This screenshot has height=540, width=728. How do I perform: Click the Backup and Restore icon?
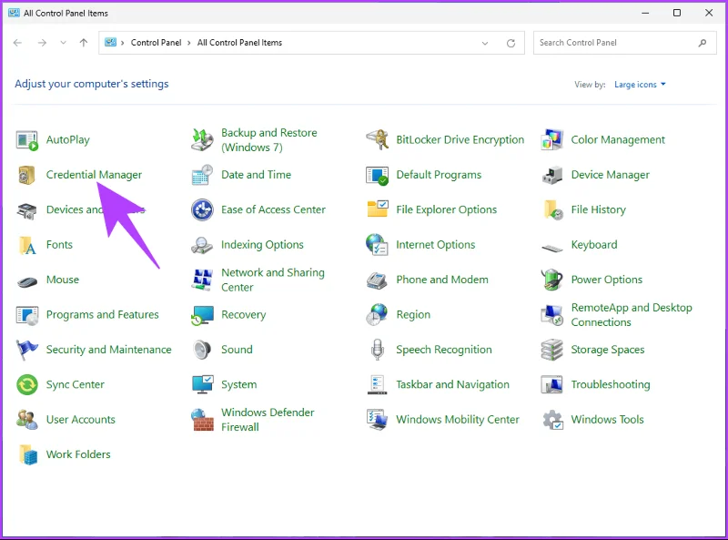pos(202,140)
